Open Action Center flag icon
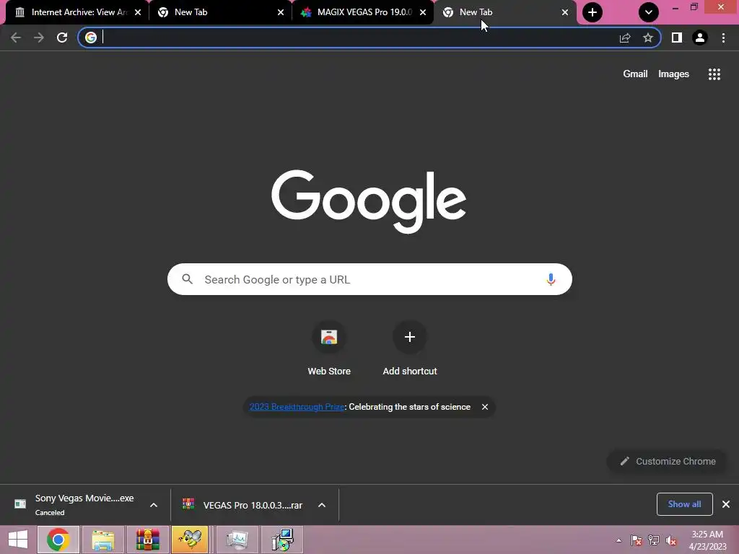 (637, 540)
